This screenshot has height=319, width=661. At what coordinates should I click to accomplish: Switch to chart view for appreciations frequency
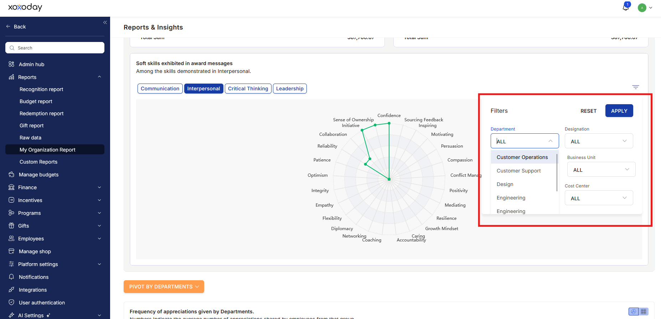click(634, 312)
